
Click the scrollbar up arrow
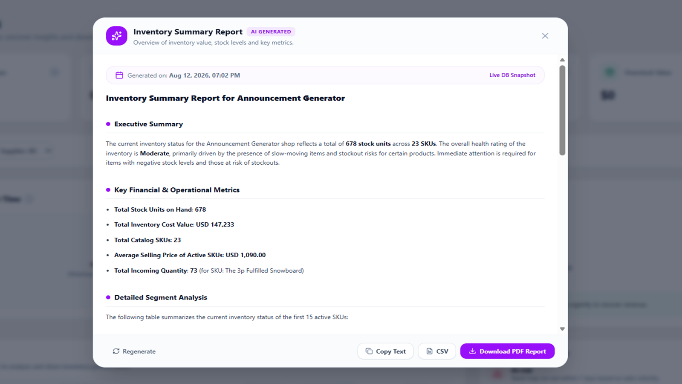[562, 60]
